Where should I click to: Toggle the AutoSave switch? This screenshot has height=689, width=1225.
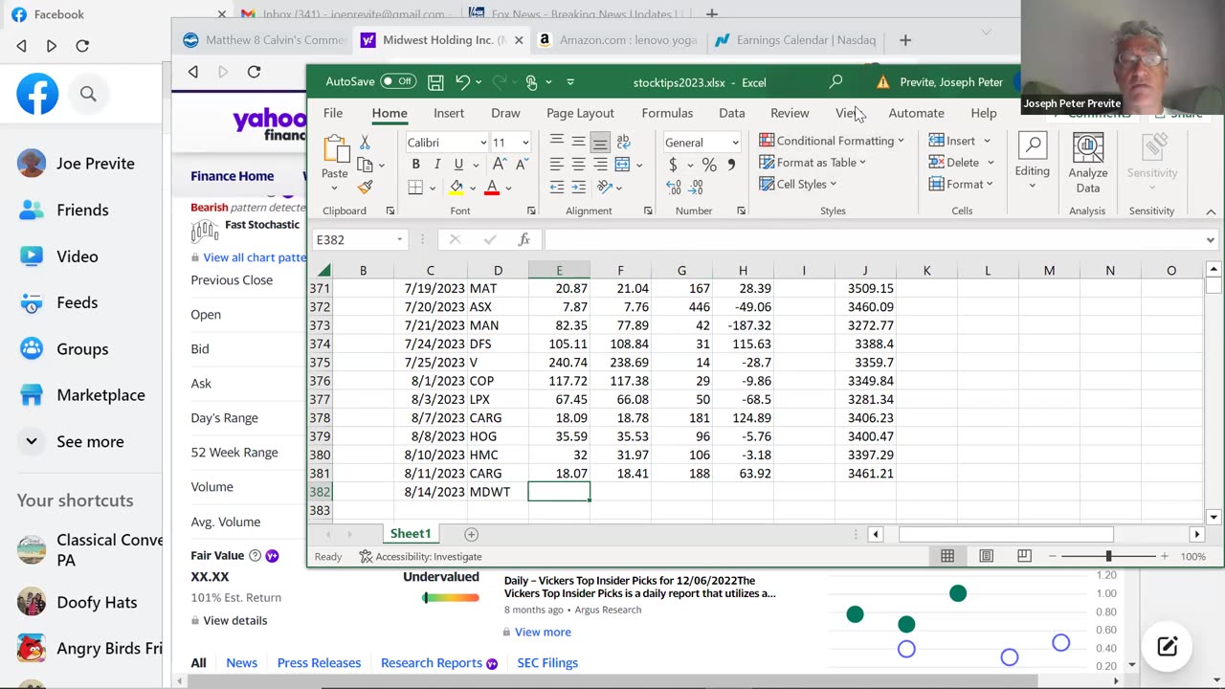398,81
